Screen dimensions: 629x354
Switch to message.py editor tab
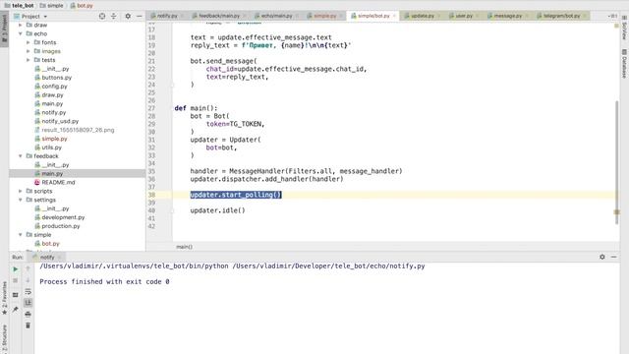[507, 16]
